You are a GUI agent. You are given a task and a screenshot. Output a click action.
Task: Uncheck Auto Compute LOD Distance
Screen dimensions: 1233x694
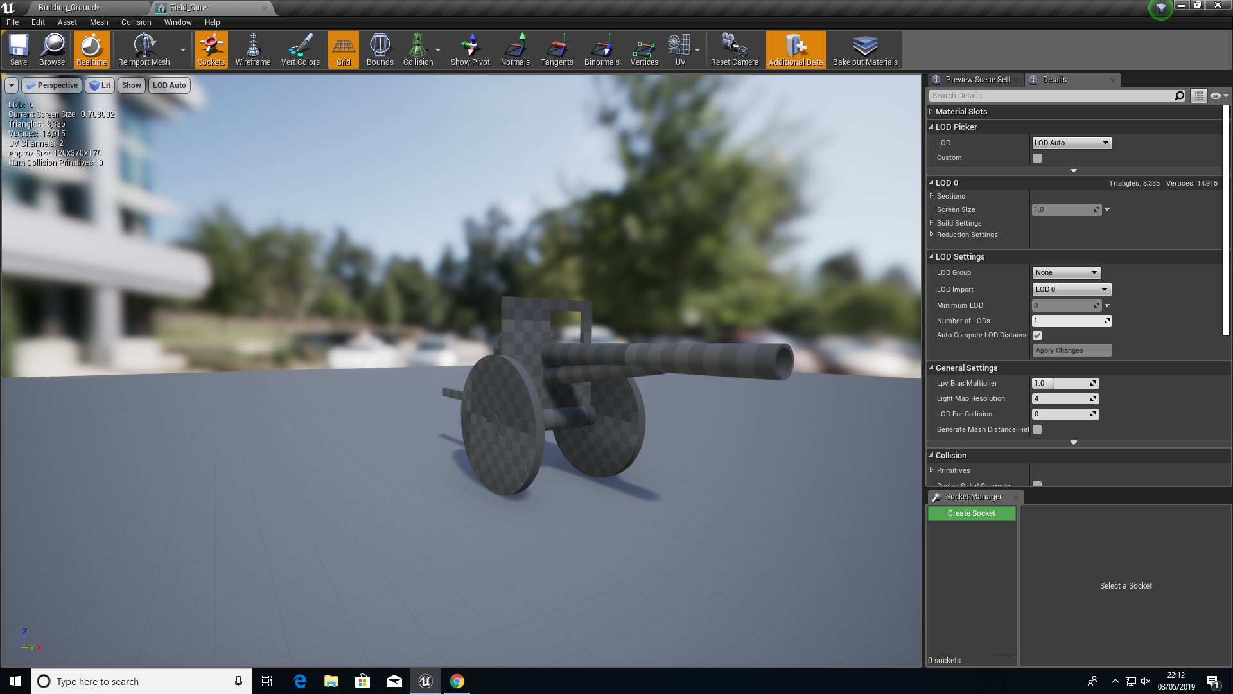tap(1037, 335)
